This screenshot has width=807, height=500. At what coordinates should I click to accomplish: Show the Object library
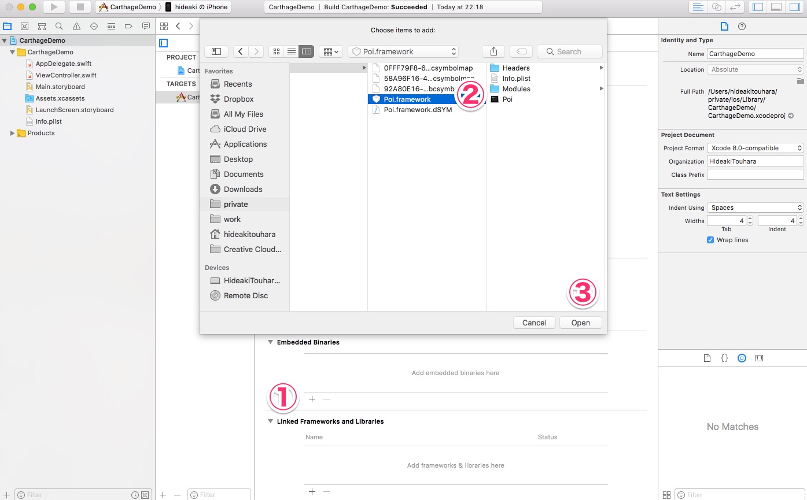coord(742,358)
